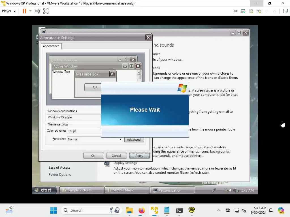This screenshot has height=217, width=290.
Task: Click the Apply button
Action: tap(139, 156)
